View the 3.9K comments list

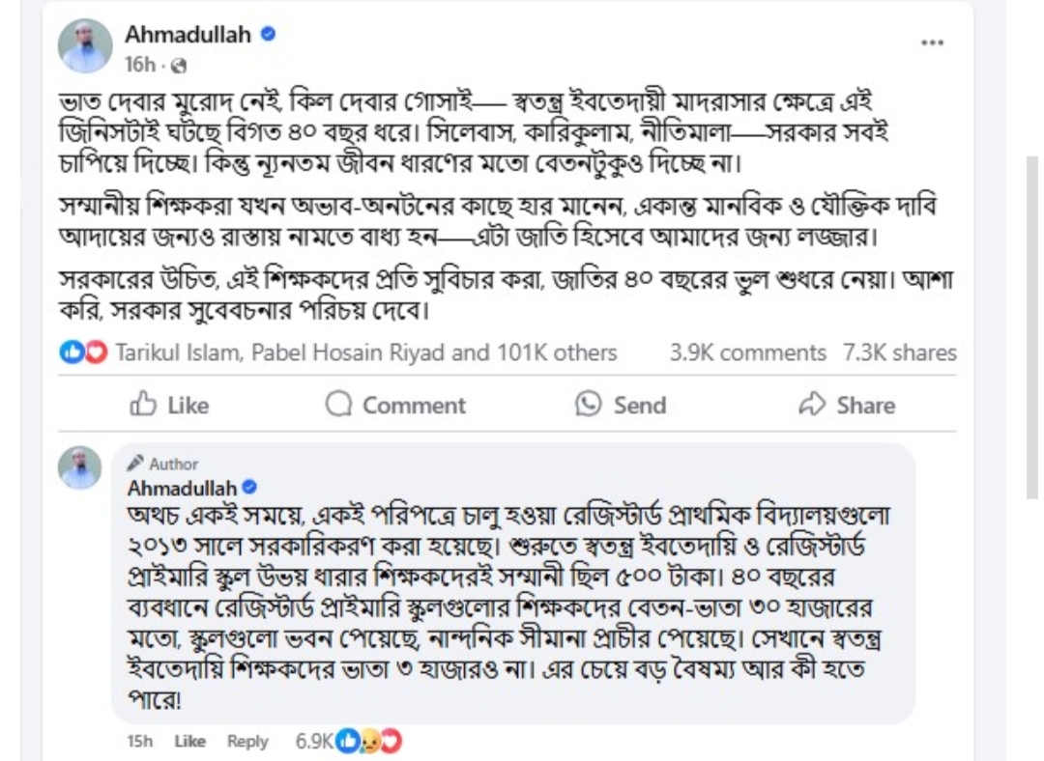point(747,353)
